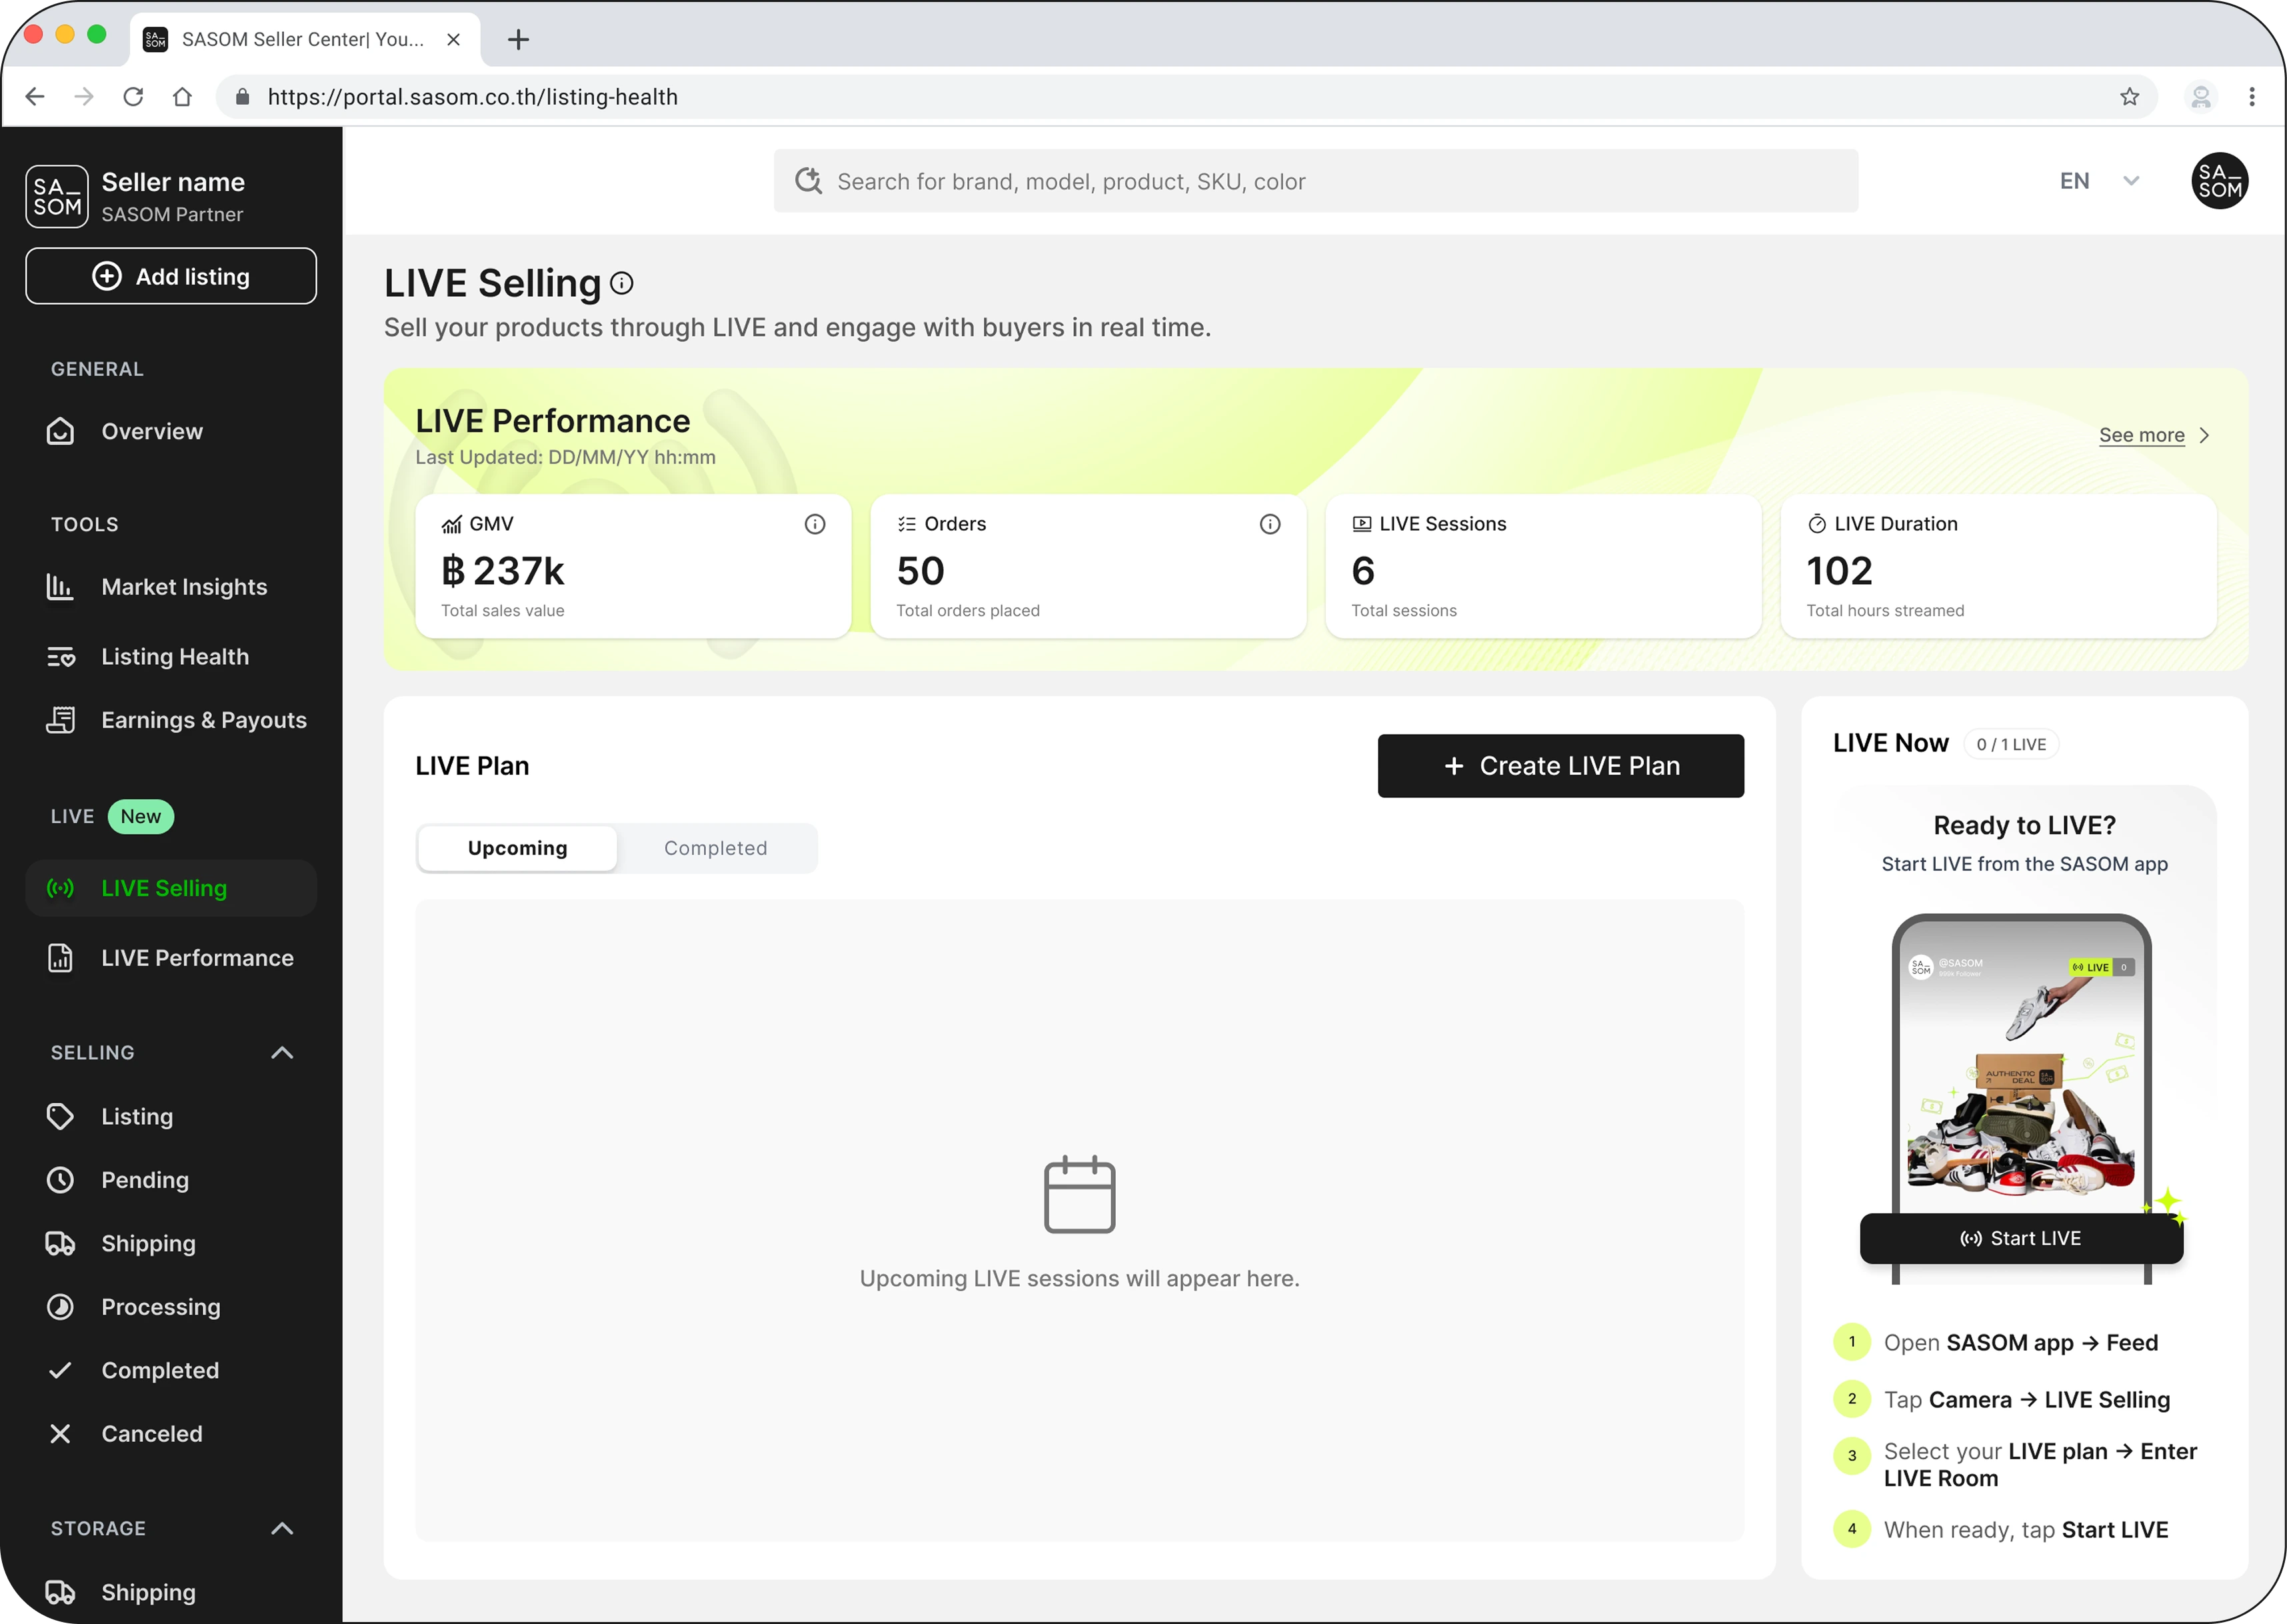This screenshot has width=2287, height=1624.
Task: Click the Add listing button
Action: click(171, 276)
